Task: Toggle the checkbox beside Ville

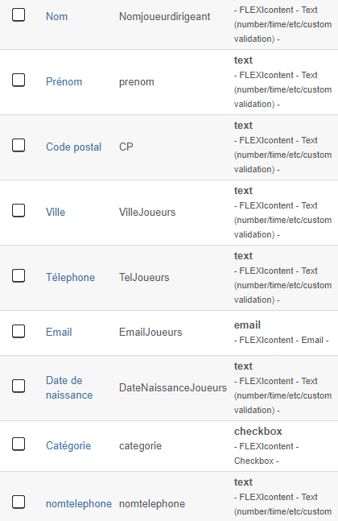Action: click(19, 210)
